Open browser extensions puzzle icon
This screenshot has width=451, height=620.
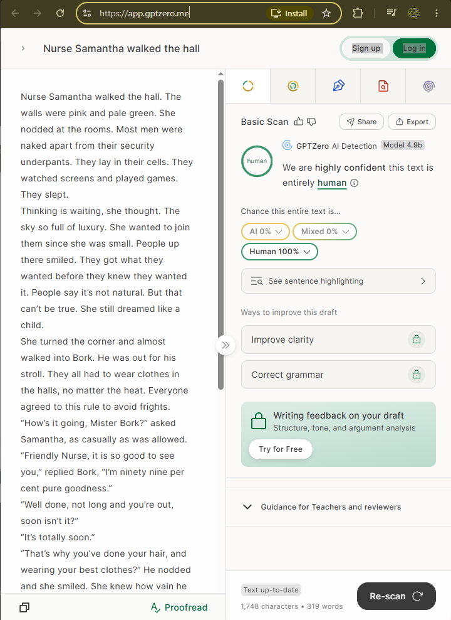coord(358,13)
